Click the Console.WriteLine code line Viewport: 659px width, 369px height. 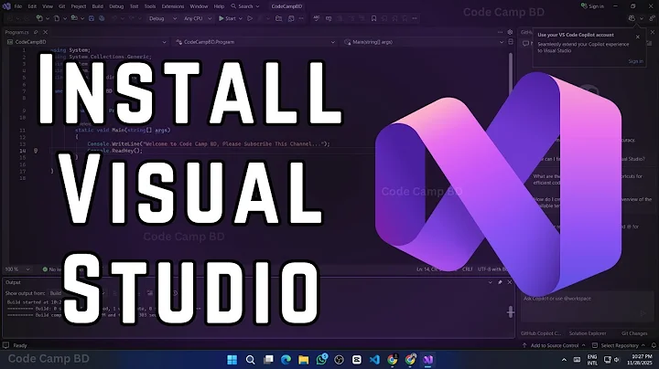pyautogui.click(x=209, y=143)
